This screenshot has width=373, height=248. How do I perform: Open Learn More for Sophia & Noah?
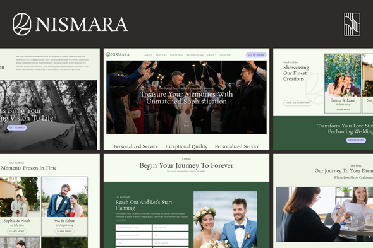[x=16, y=231]
